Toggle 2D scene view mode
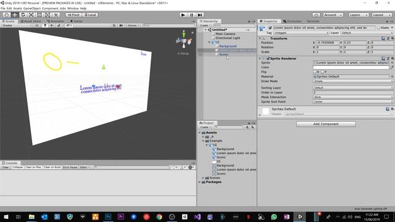 [x=37, y=25]
